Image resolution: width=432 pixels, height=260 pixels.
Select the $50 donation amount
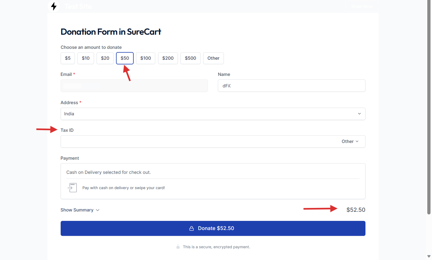click(x=125, y=58)
